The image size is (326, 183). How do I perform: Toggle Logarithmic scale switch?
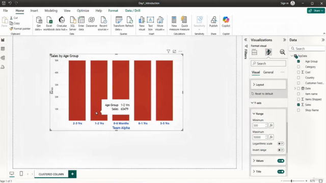coord(281,143)
